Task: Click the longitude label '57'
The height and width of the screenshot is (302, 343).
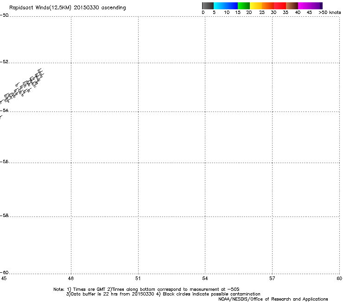Action: point(272,278)
